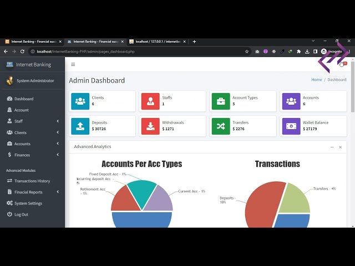Click the address bar URL field
This screenshot has width=355, height=266.
[x=138, y=52]
